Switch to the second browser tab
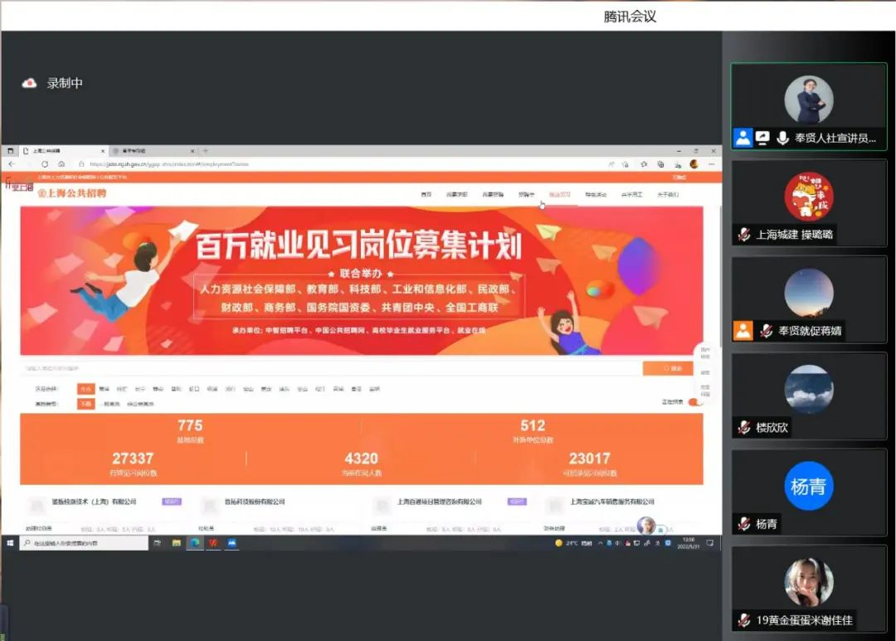 pos(153,151)
